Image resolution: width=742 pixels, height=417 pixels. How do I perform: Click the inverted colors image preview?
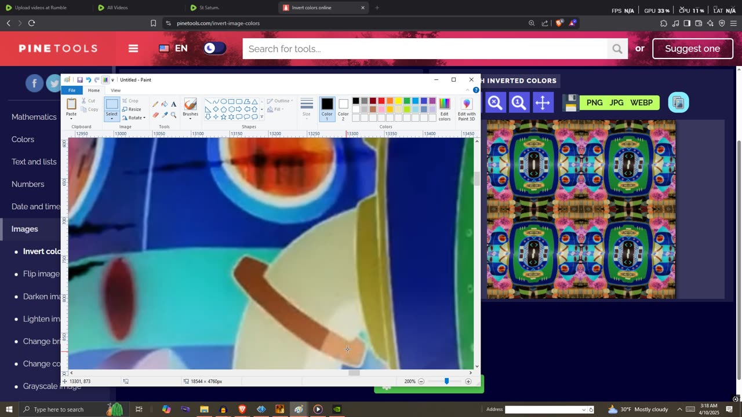[x=581, y=209]
